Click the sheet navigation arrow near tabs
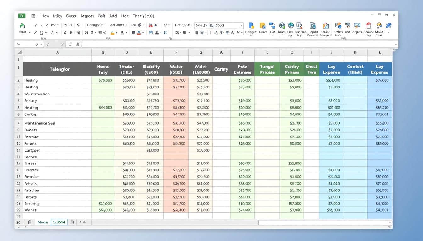This screenshot has height=241, width=423. 81,222
